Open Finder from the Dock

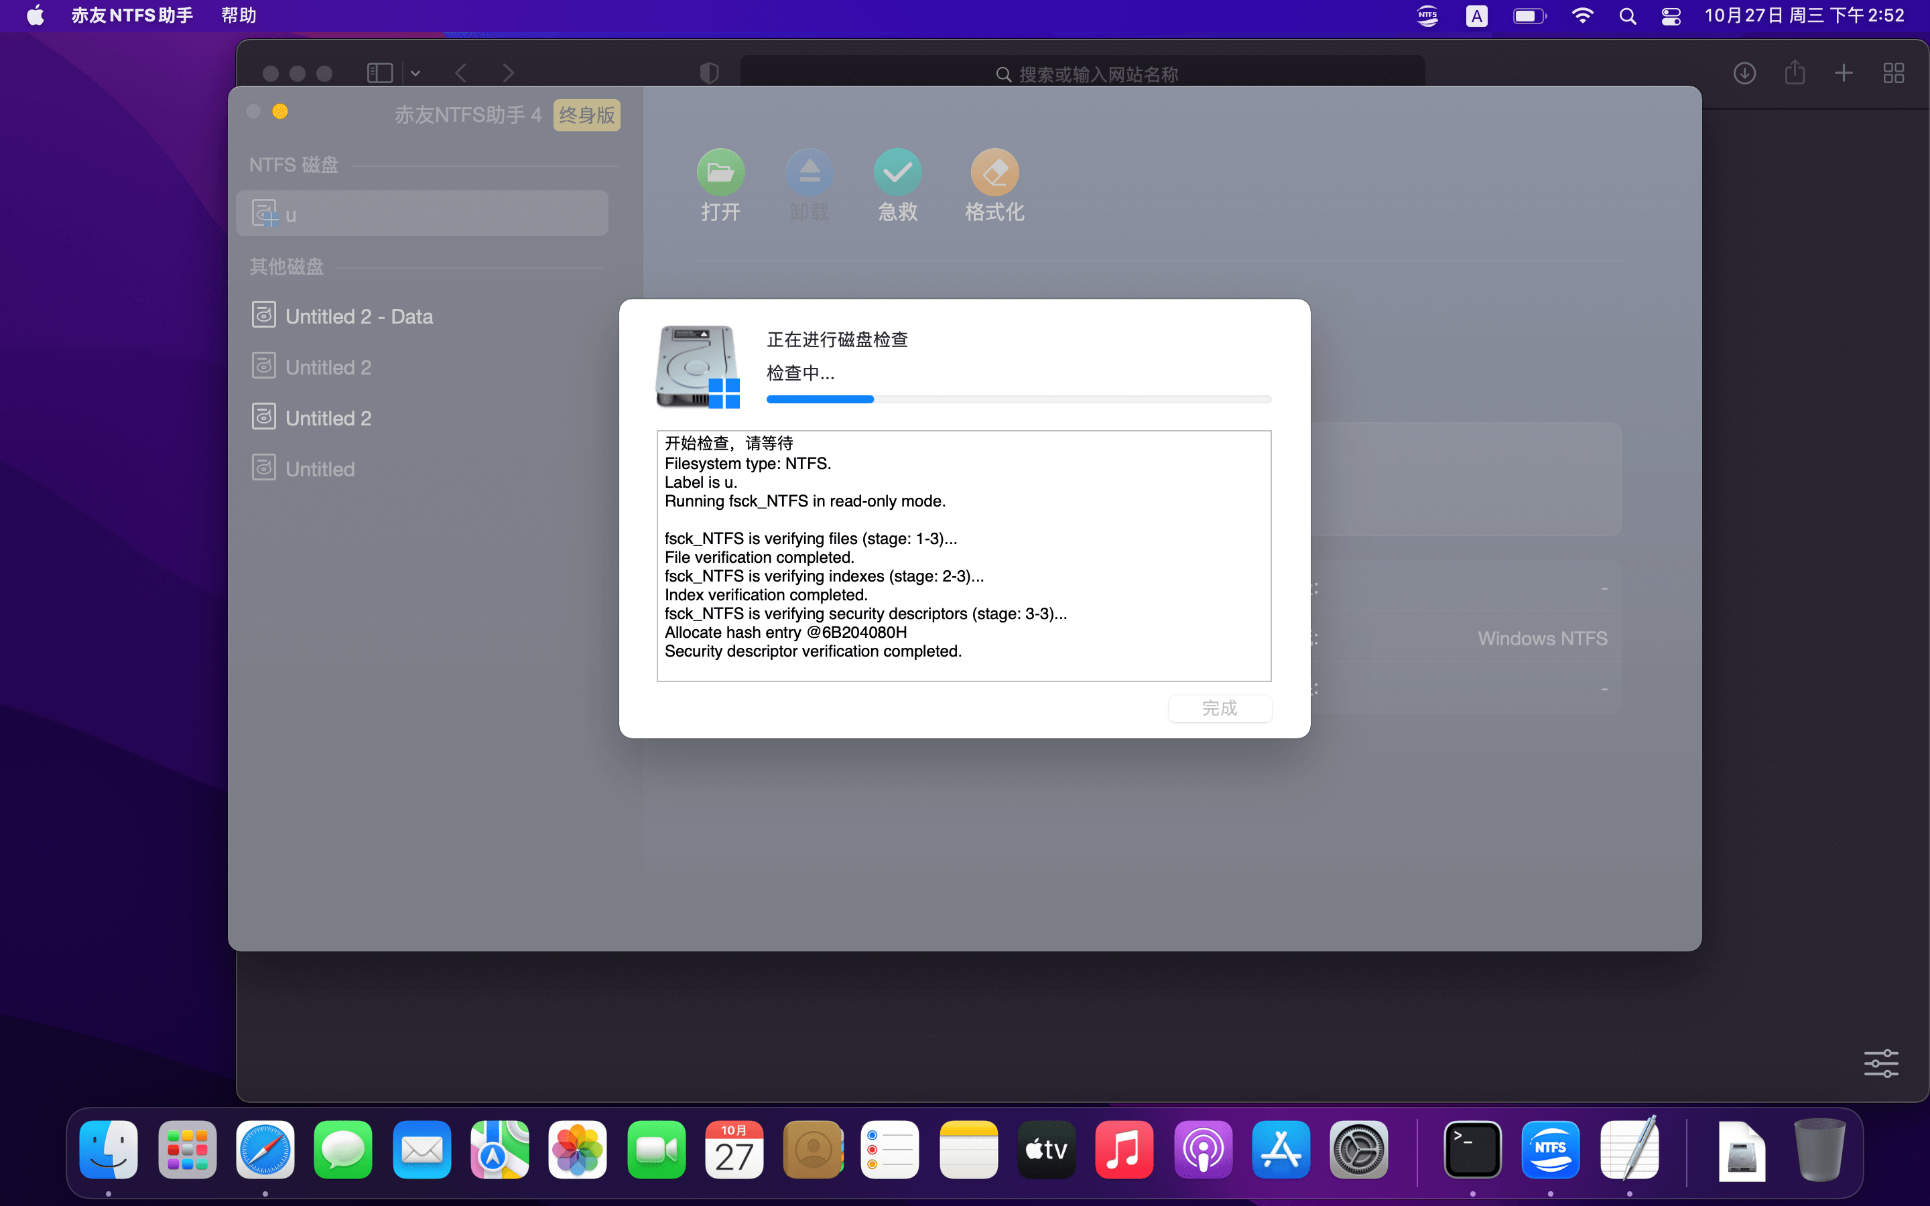point(109,1149)
